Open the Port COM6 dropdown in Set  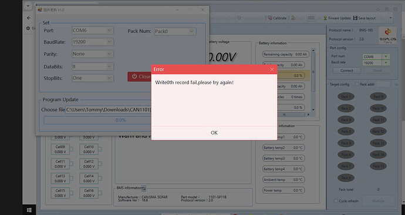(93, 31)
